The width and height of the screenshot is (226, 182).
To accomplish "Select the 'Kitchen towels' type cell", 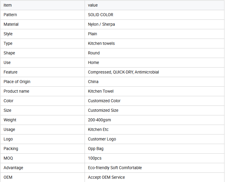I will click(101, 43).
